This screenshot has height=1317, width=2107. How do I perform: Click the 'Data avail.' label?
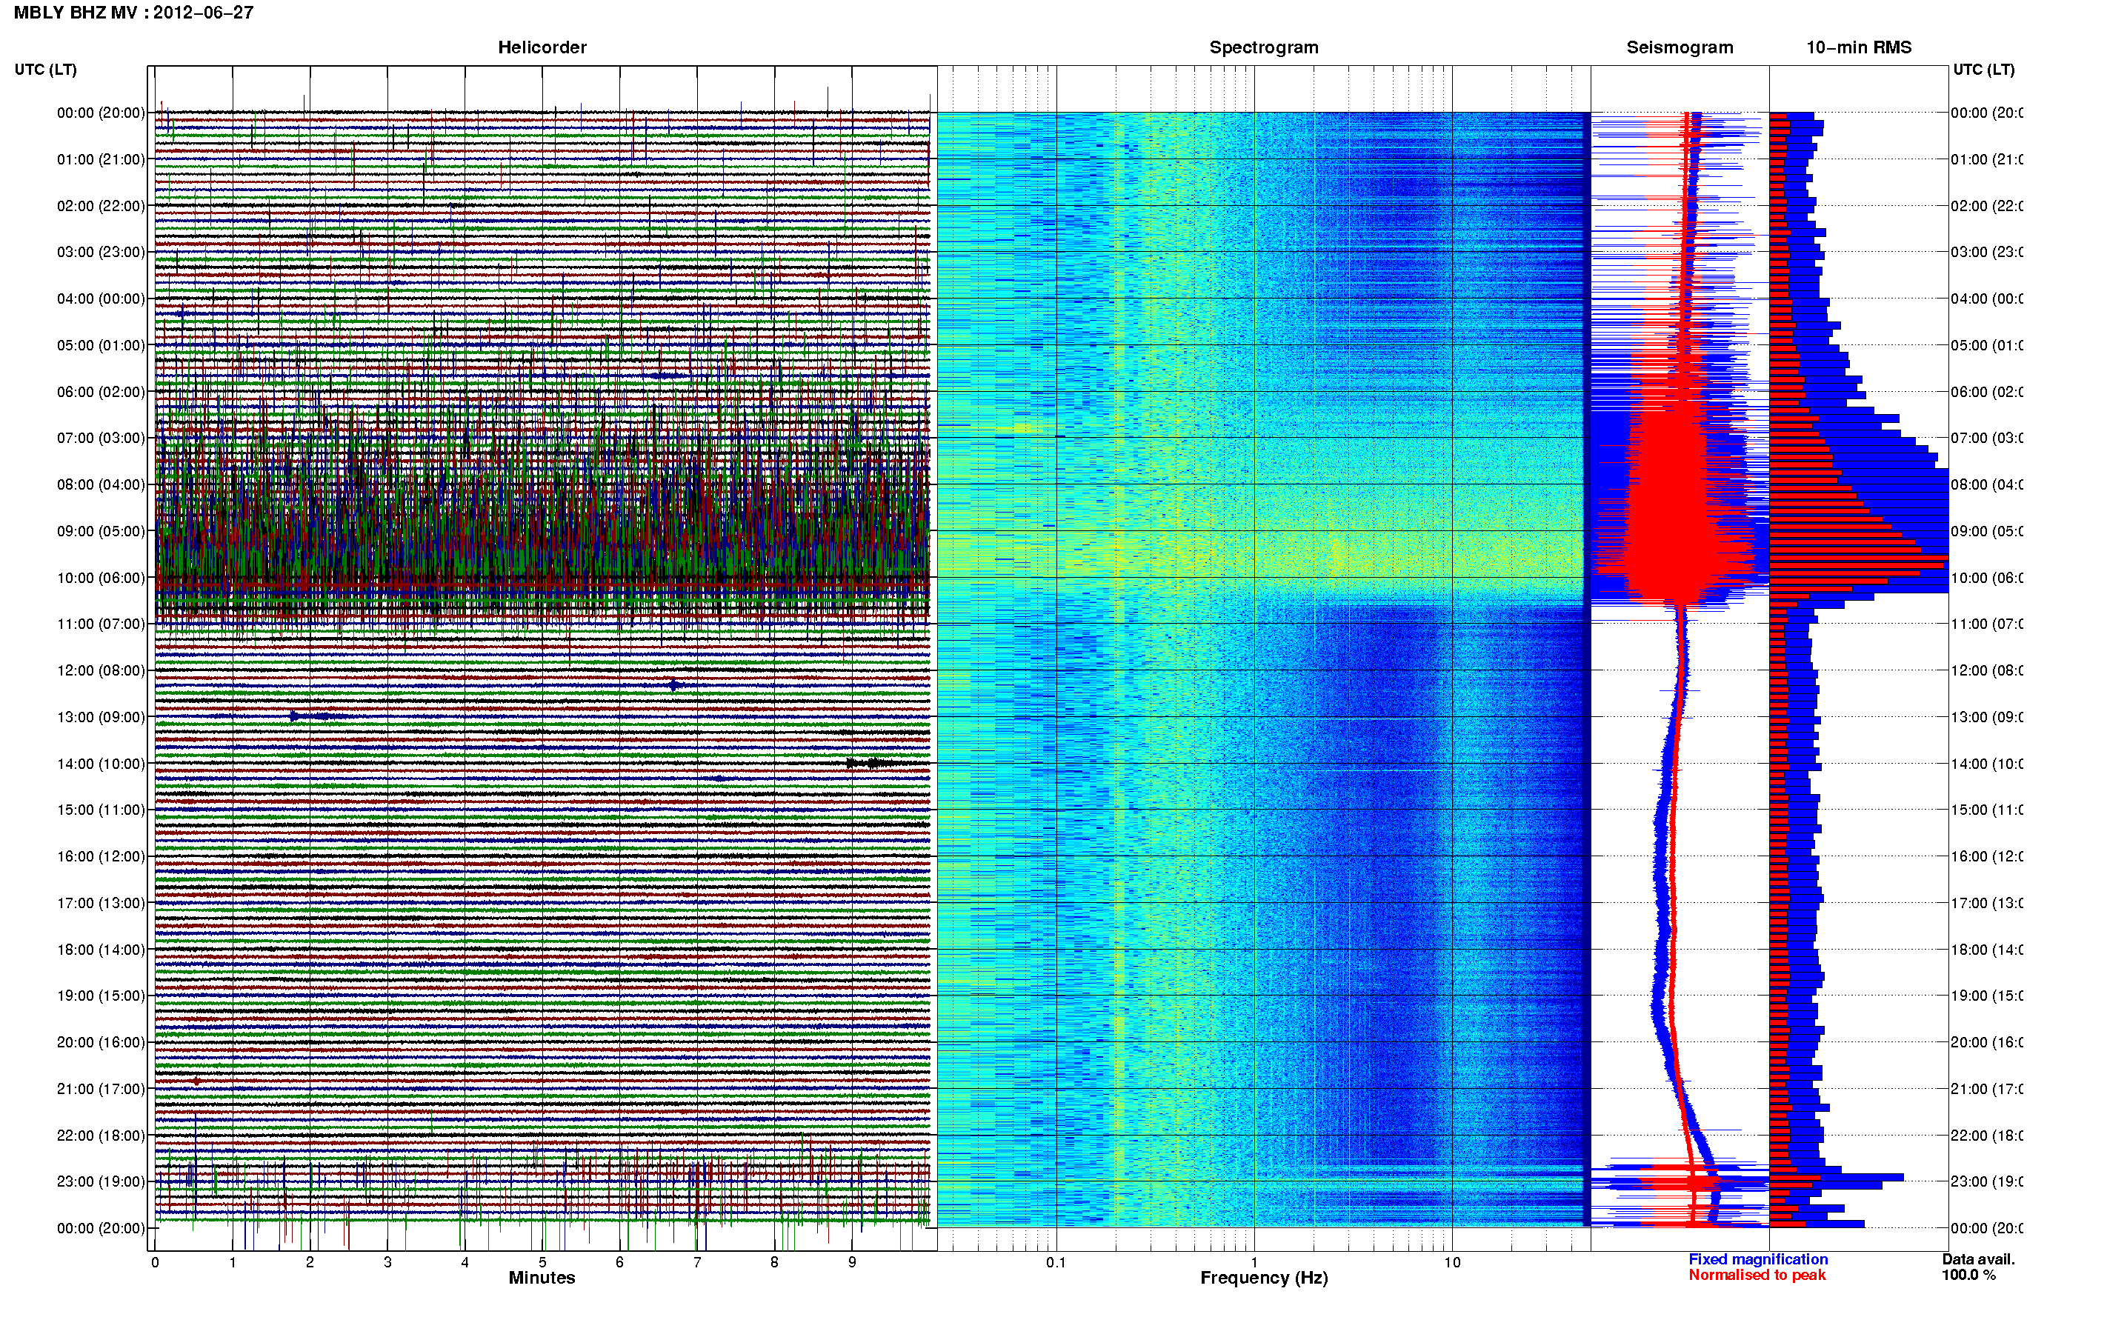click(1978, 1259)
